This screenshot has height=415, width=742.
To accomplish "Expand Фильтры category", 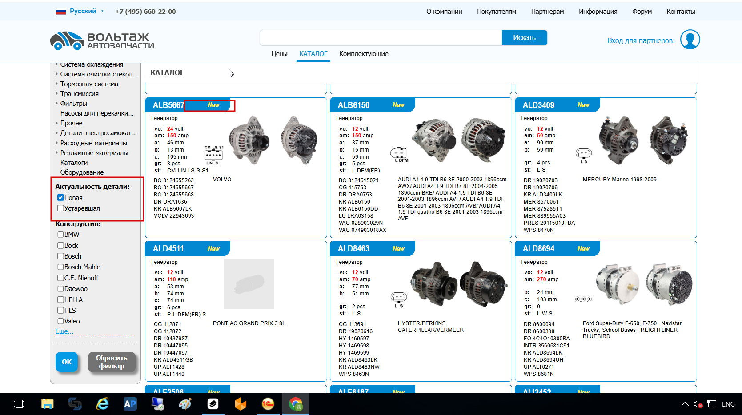I will click(56, 104).
